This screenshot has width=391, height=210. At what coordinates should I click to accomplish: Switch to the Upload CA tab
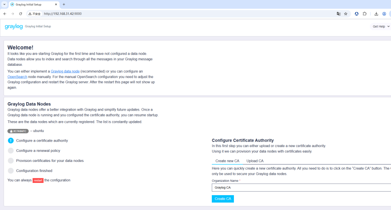point(255,161)
